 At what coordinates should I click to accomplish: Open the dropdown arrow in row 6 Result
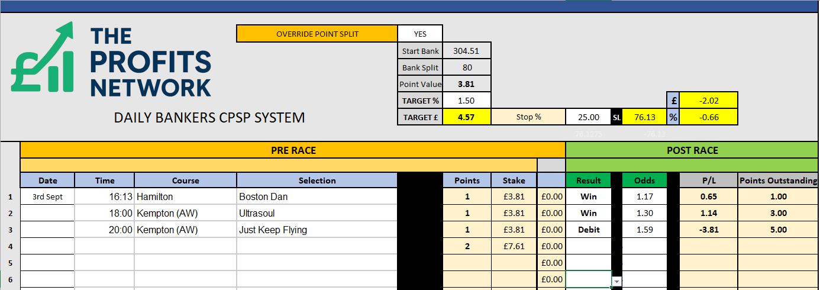click(616, 282)
